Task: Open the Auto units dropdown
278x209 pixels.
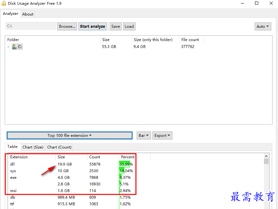Action: [263, 26]
